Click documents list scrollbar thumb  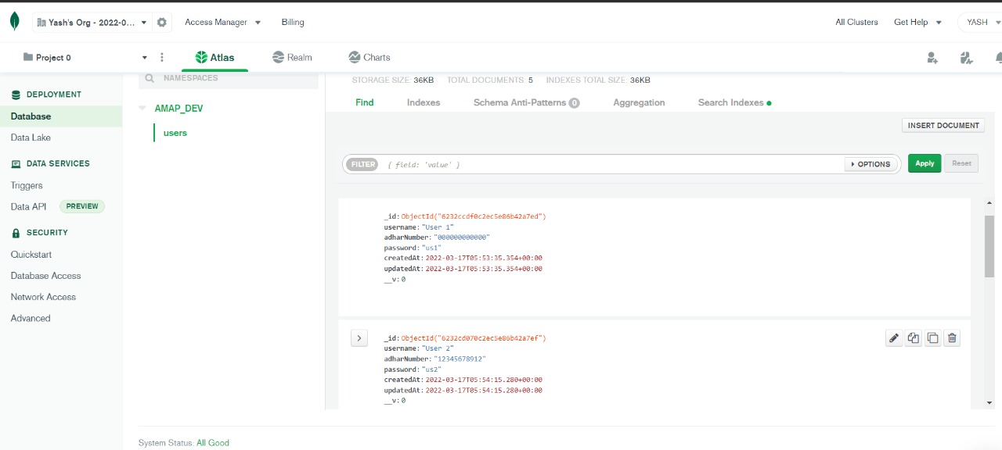989,246
